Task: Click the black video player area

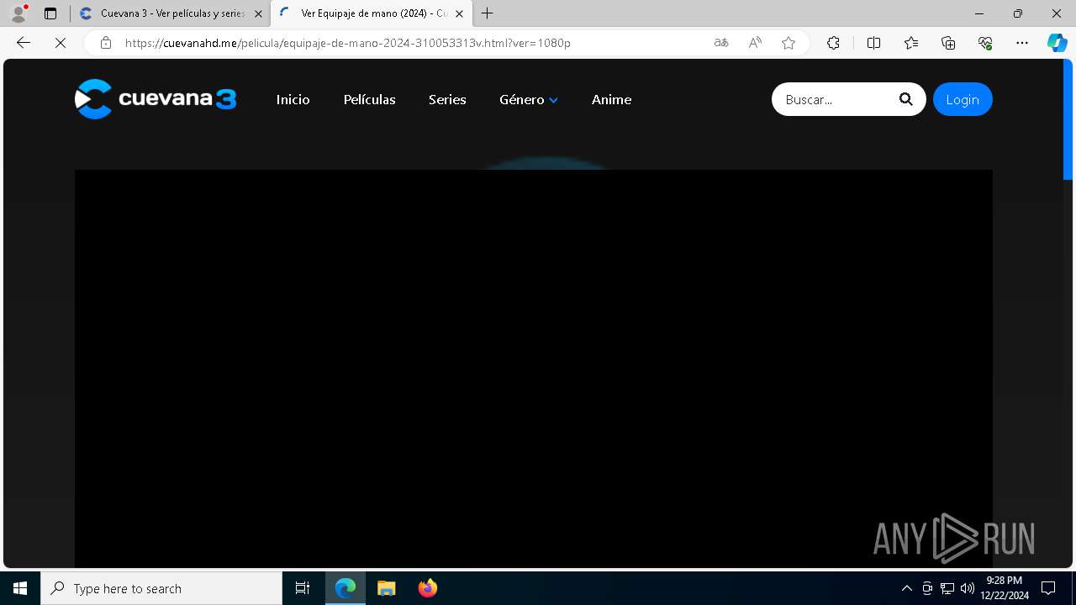Action: (533, 368)
